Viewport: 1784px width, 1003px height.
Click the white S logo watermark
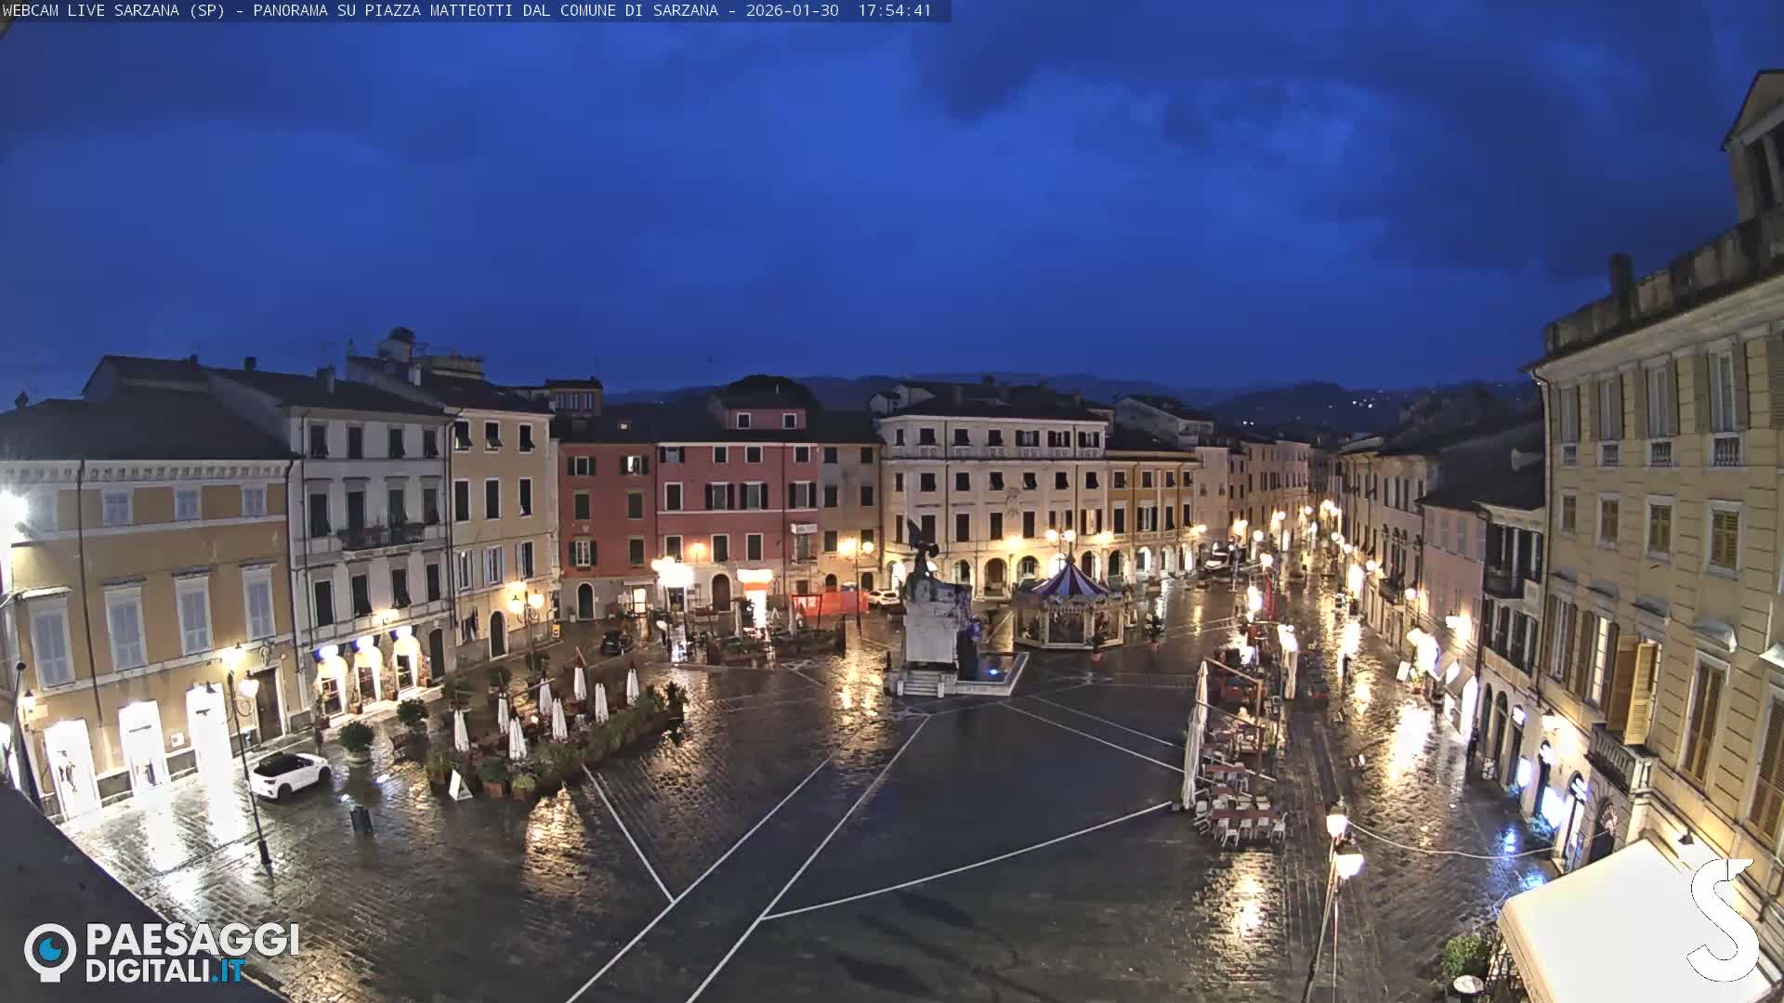(x=1724, y=919)
